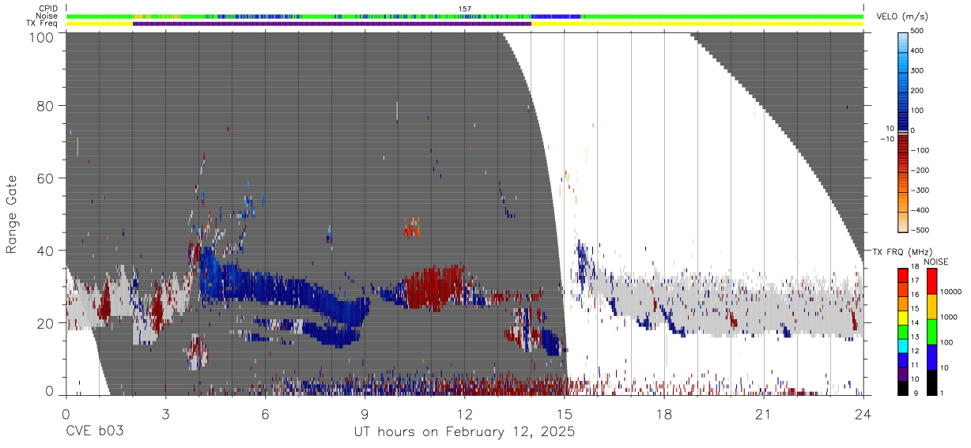Click the -10 label left of velocity colorbar
971x448 pixels.
[x=886, y=139]
